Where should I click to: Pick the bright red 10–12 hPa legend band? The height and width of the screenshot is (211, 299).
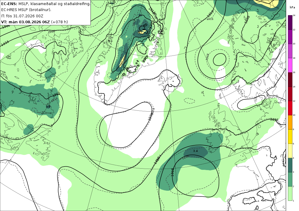pos(290,108)
